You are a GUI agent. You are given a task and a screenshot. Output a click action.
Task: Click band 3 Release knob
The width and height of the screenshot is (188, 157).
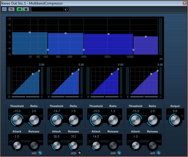coord(113,145)
